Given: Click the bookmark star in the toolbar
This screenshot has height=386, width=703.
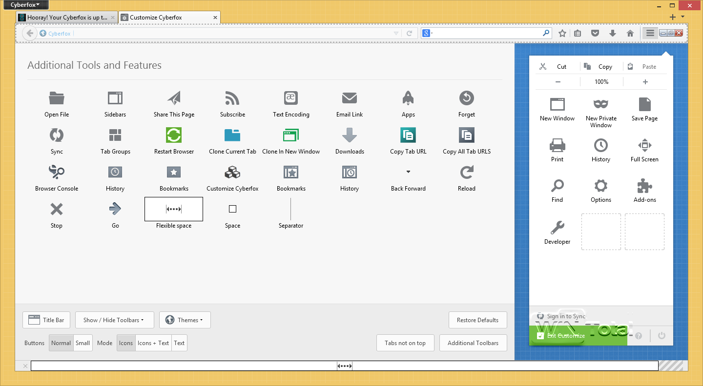Looking at the screenshot, I should (562, 33).
